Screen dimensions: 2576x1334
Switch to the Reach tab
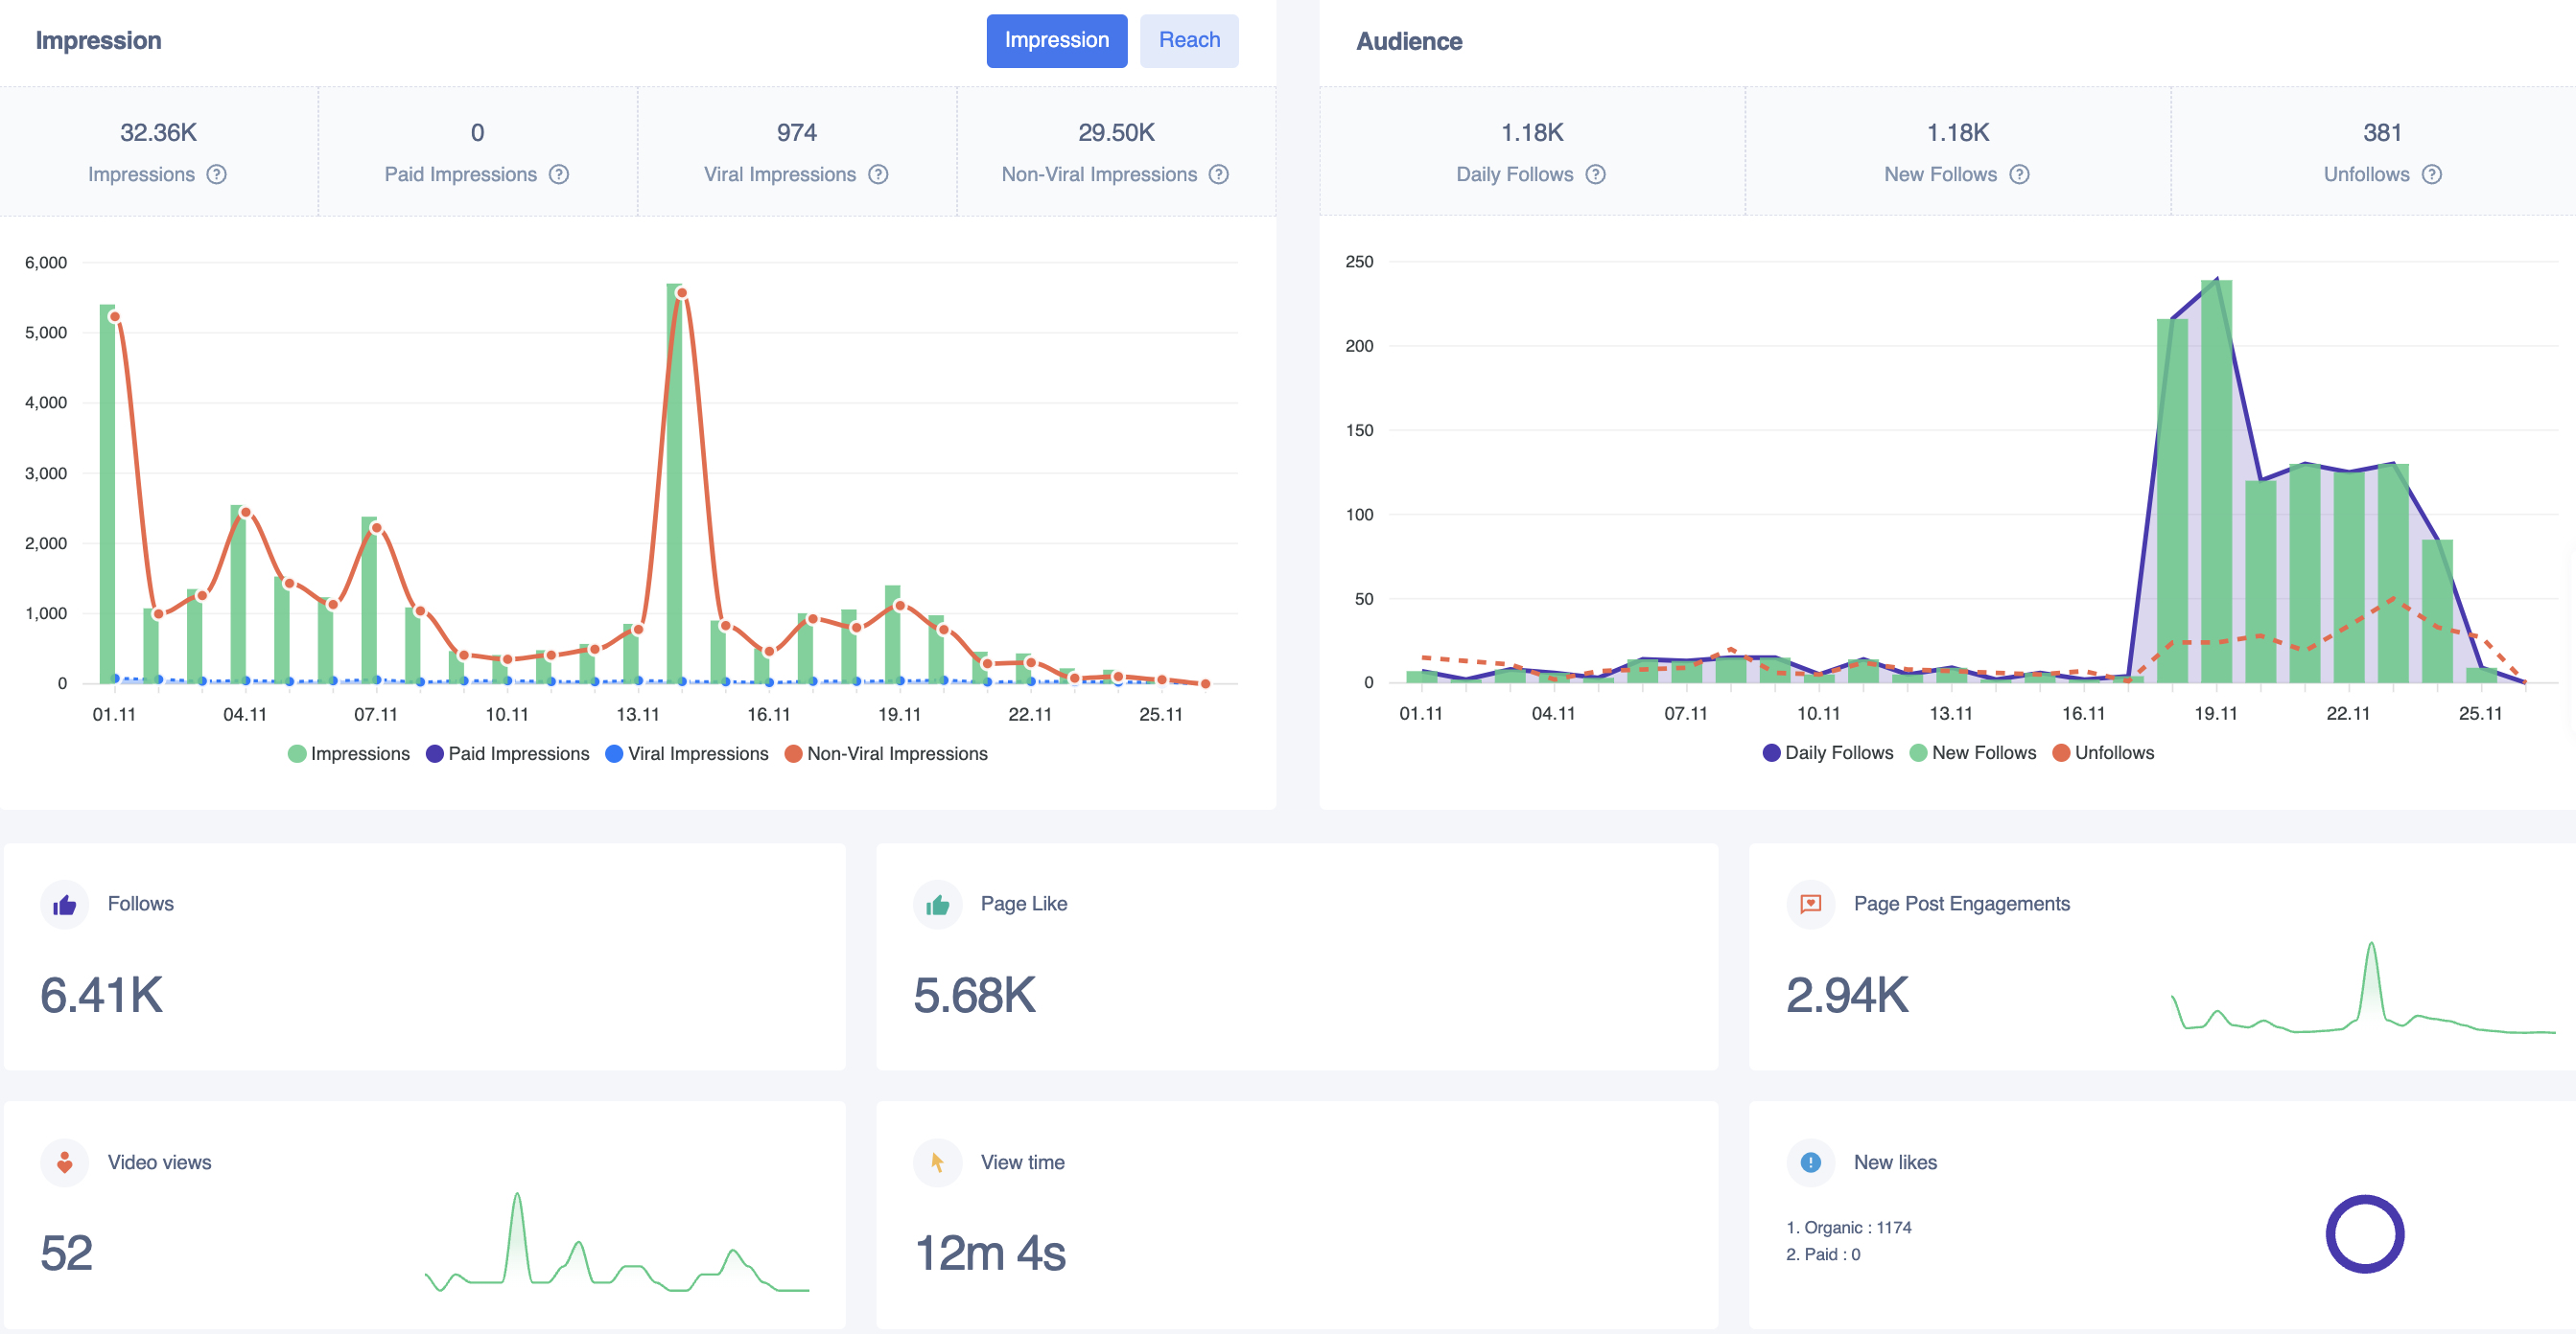[1188, 40]
